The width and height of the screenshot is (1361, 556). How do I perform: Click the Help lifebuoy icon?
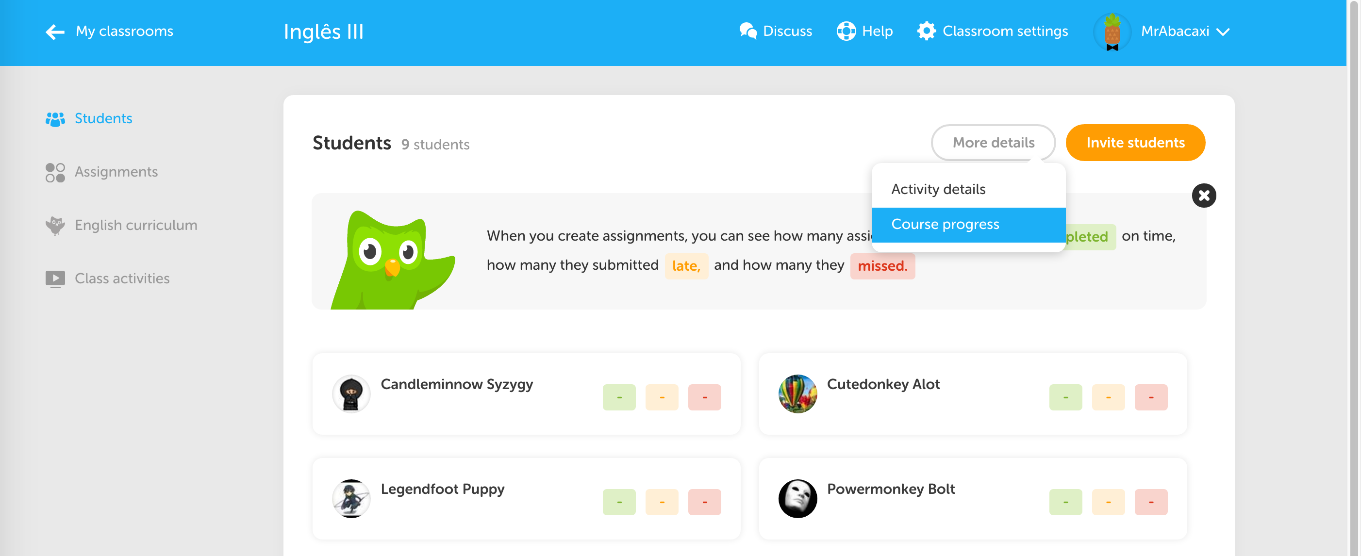click(x=846, y=31)
